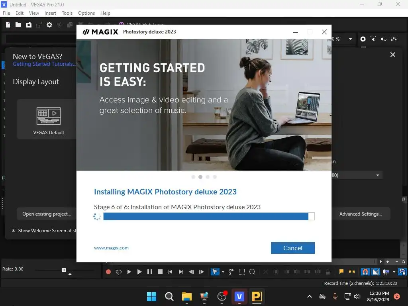
Task: Open preview zoom percentage dropdown
Action: [x=350, y=39]
